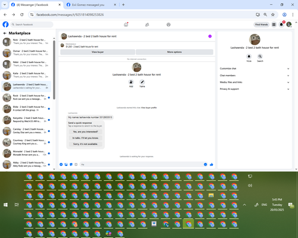The height and width of the screenshot is (238, 298).
Task: Open a new Chrome tab
Action: pos(123,5)
